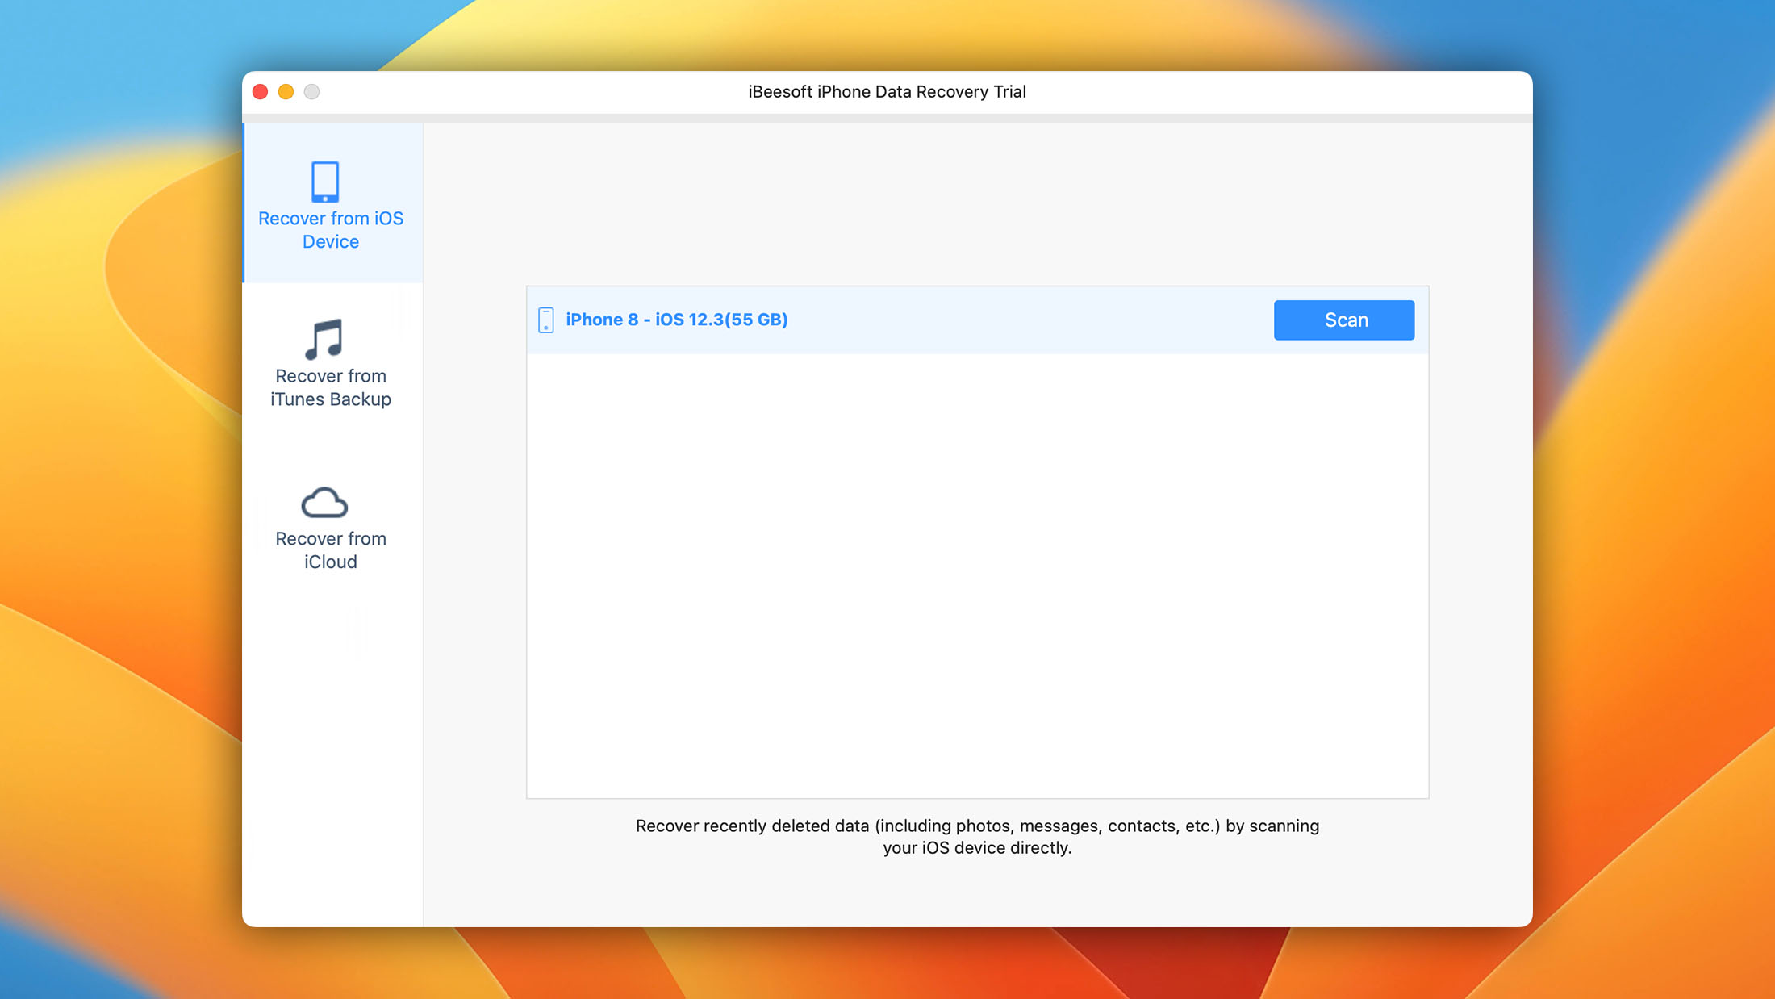Click the iCloud cloud icon

coord(324,502)
